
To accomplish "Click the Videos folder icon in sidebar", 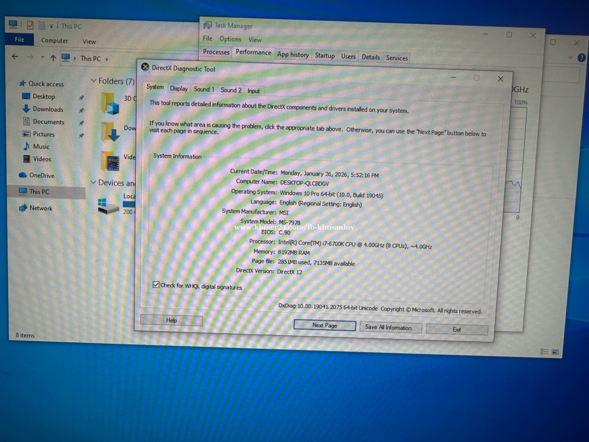I will click(x=26, y=159).
